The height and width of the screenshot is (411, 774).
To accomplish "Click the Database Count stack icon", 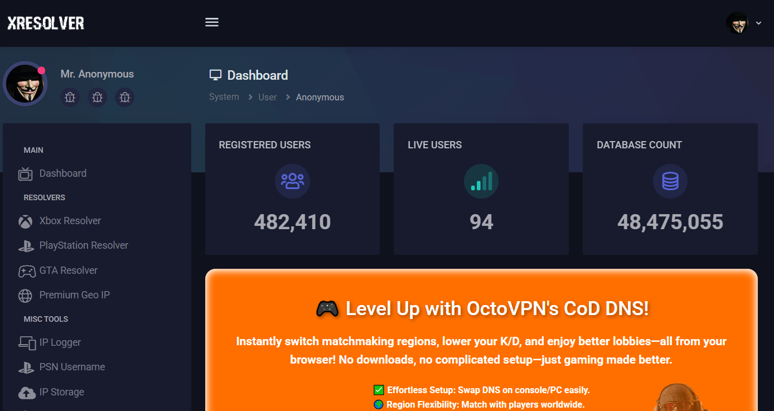I will [x=670, y=181].
